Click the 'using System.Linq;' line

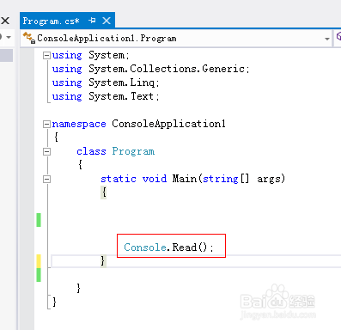(106, 82)
